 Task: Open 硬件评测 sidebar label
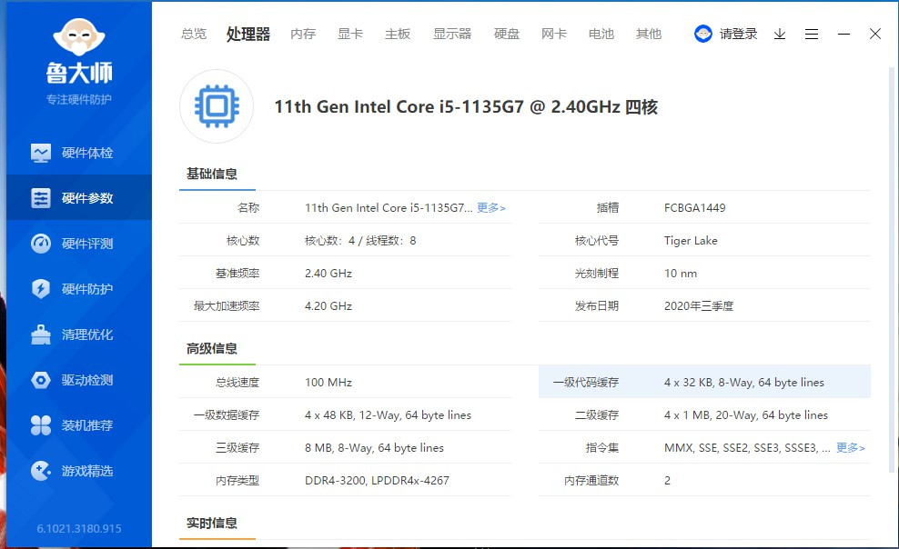(87, 244)
